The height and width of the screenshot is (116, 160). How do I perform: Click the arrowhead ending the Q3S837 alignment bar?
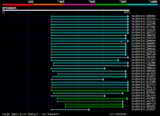(x=89, y=110)
